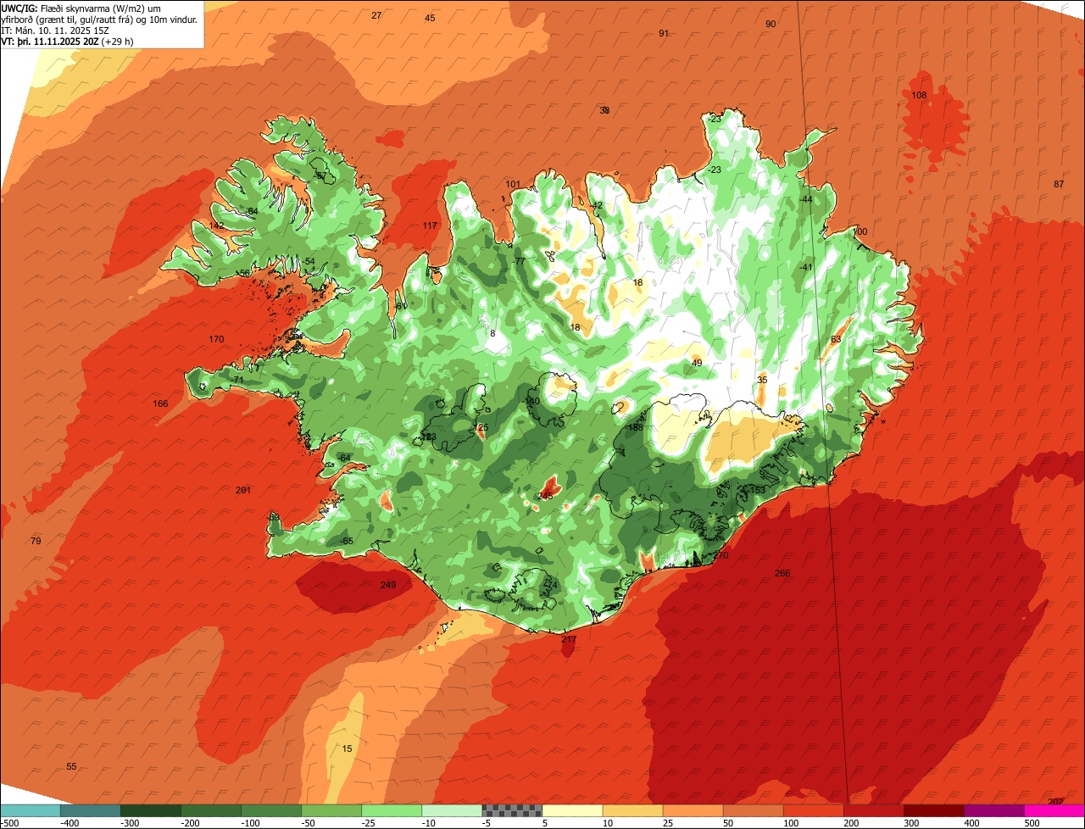Click the map value -64 on the west coast

pyautogui.click(x=343, y=458)
